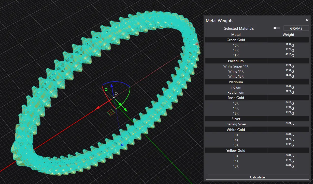313x184 pixels.
Task: Open the GRAMS unit selector
Action: tap(296, 28)
